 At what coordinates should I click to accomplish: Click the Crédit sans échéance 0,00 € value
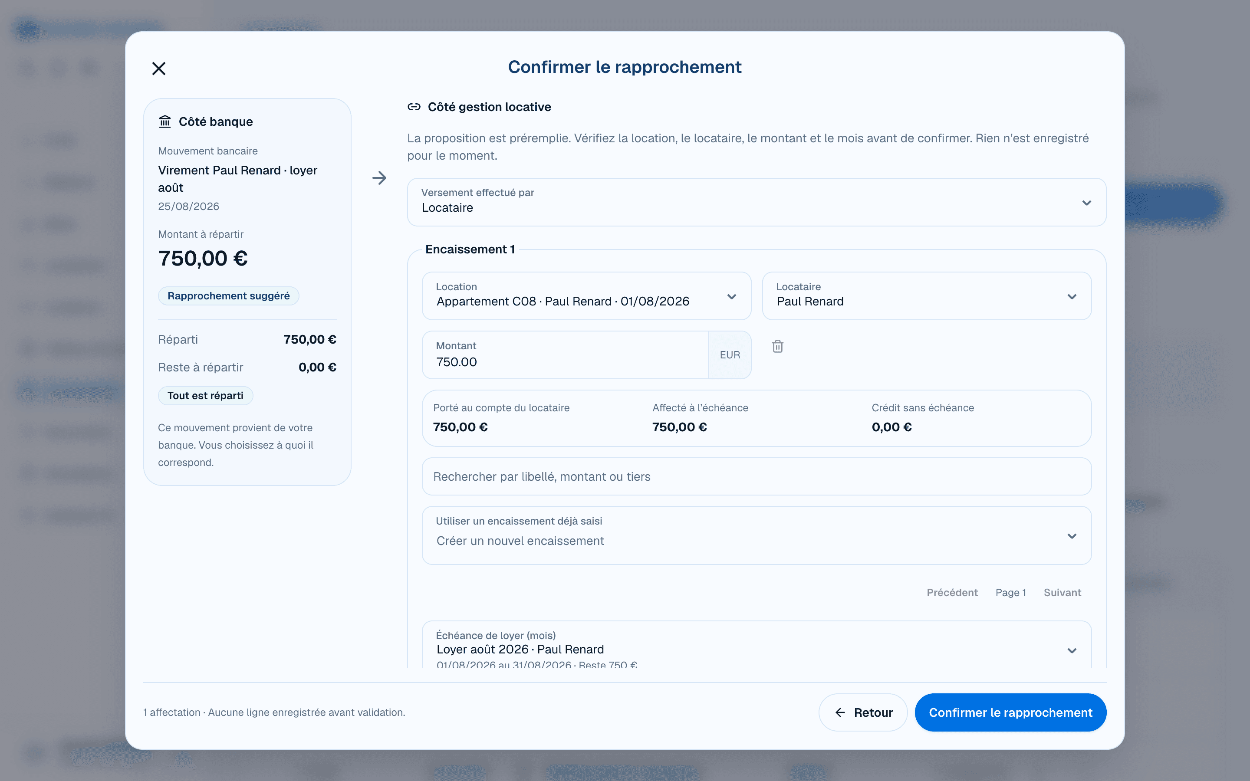click(891, 427)
